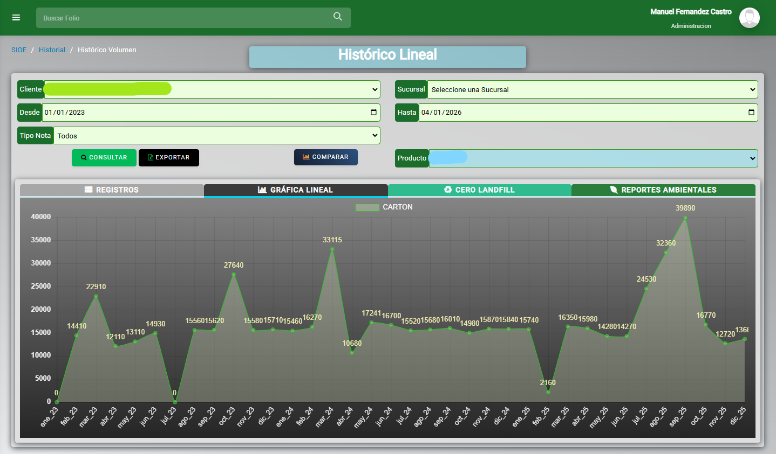Click the Buscar Folio search field
776x454 pixels.
coord(183,18)
